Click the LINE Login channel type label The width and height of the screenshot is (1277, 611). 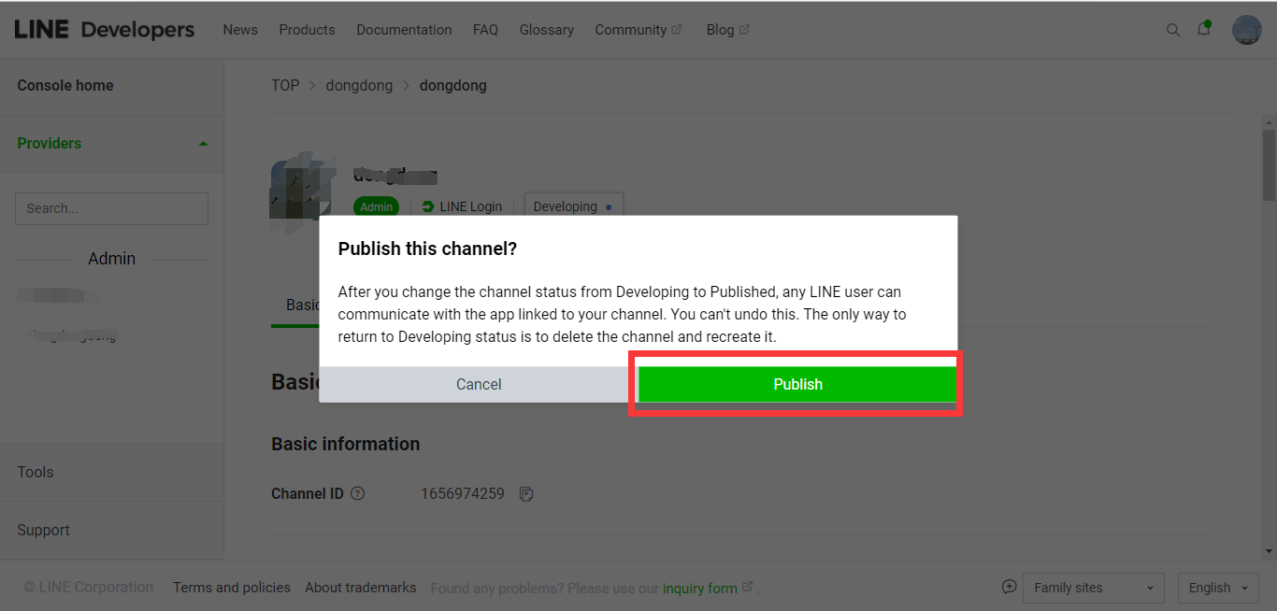(462, 206)
